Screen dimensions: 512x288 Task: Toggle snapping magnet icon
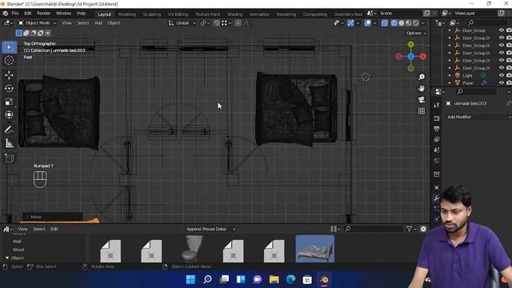tap(216, 23)
